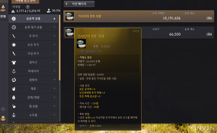Click the 66,500 price listing item thumbnail

[x=69, y=32]
